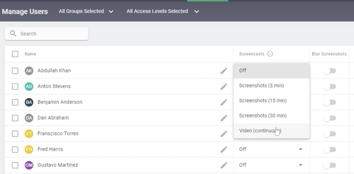Click the edit pencil for Abdullah Khan
This screenshot has width=354, height=174.
(224, 71)
